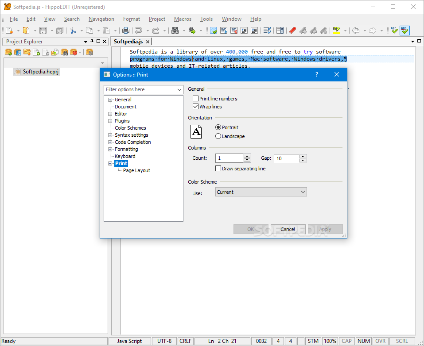Expand the Code Completion tree node
Viewport: 424px width, 346px height.
click(x=110, y=142)
